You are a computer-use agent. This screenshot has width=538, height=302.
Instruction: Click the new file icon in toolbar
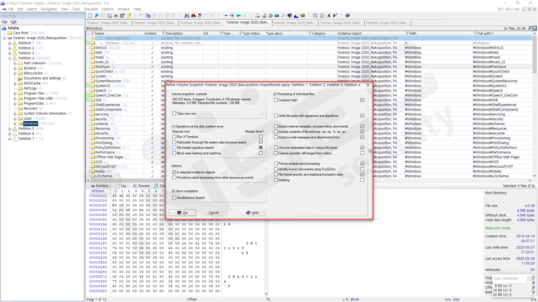tap(90, 16)
